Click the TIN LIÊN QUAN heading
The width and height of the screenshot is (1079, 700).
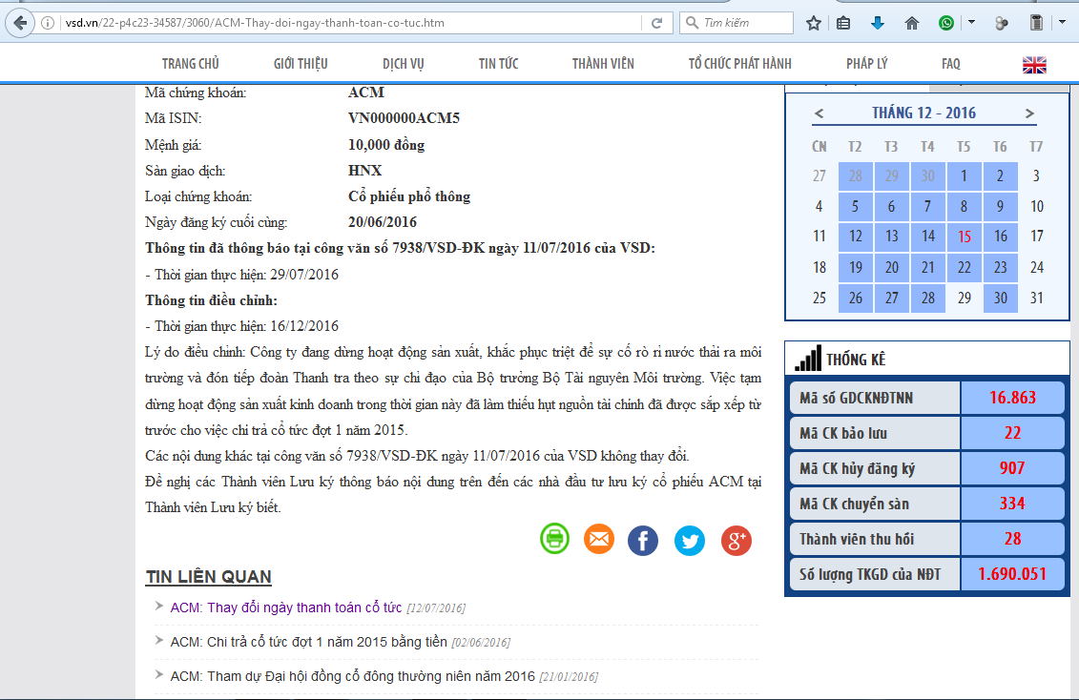[209, 577]
